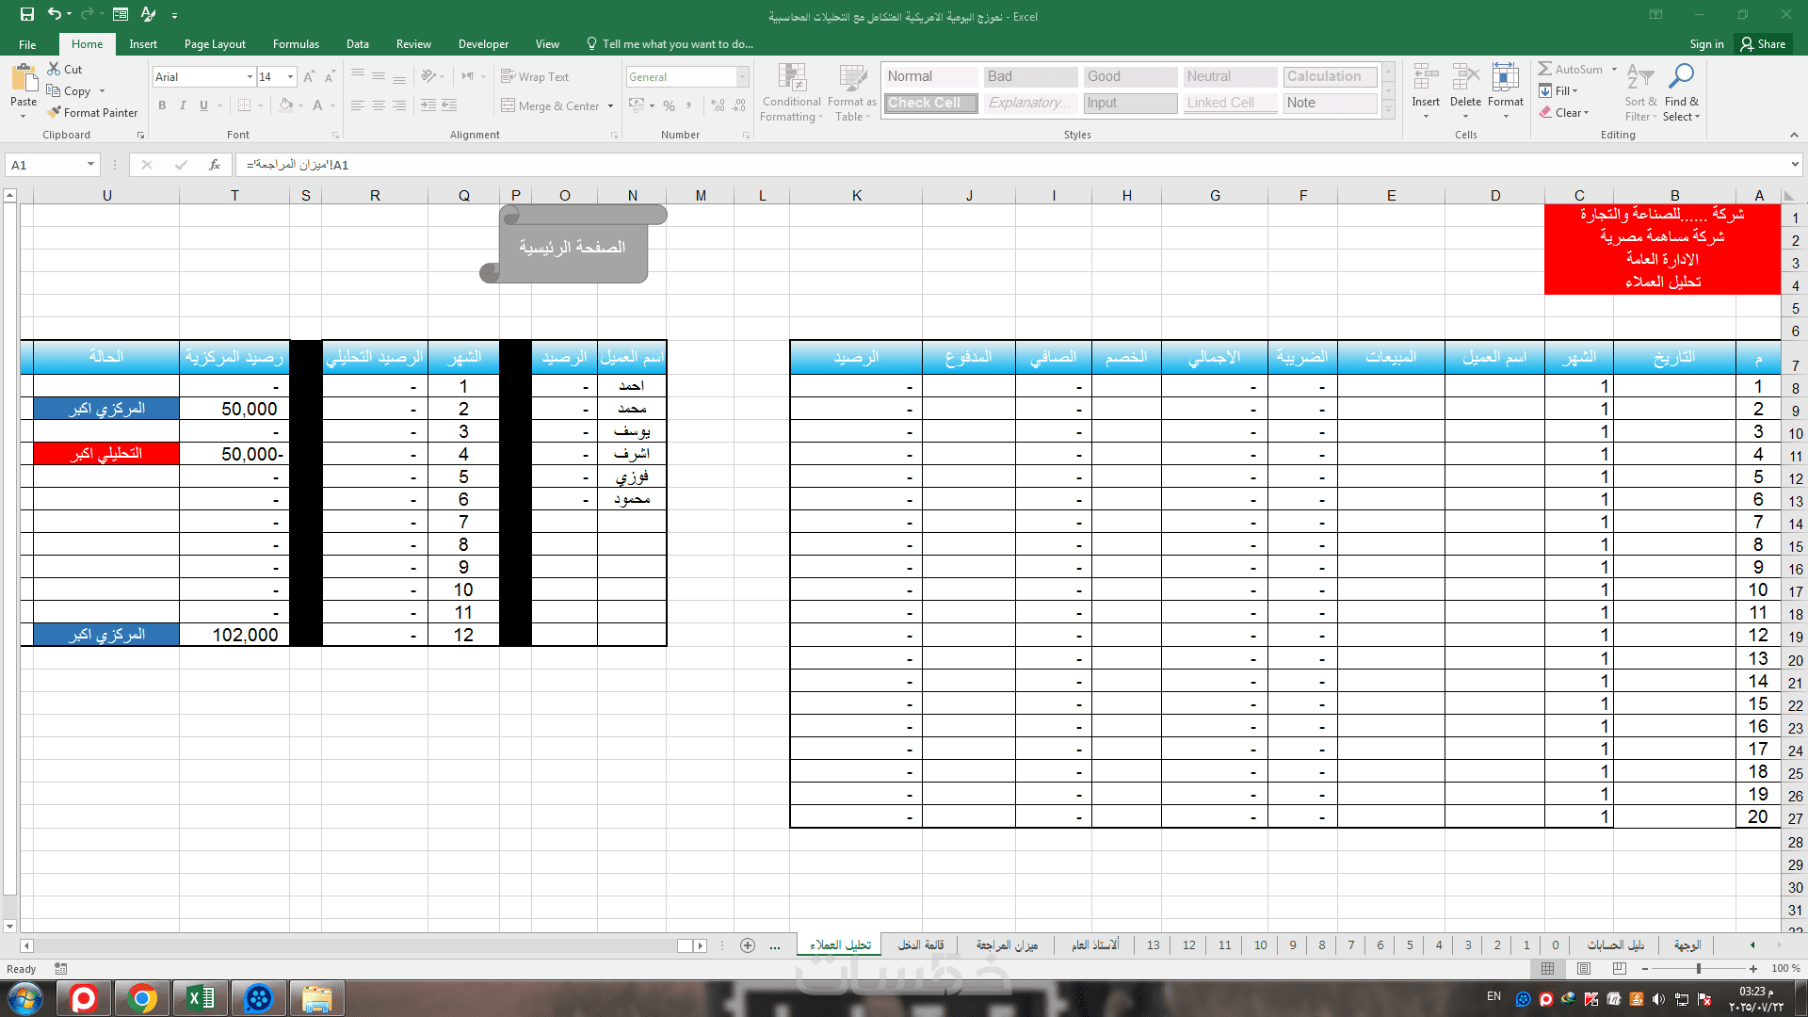Click the zoom slider in status bar
The width and height of the screenshot is (1808, 1017).
[x=1698, y=968]
